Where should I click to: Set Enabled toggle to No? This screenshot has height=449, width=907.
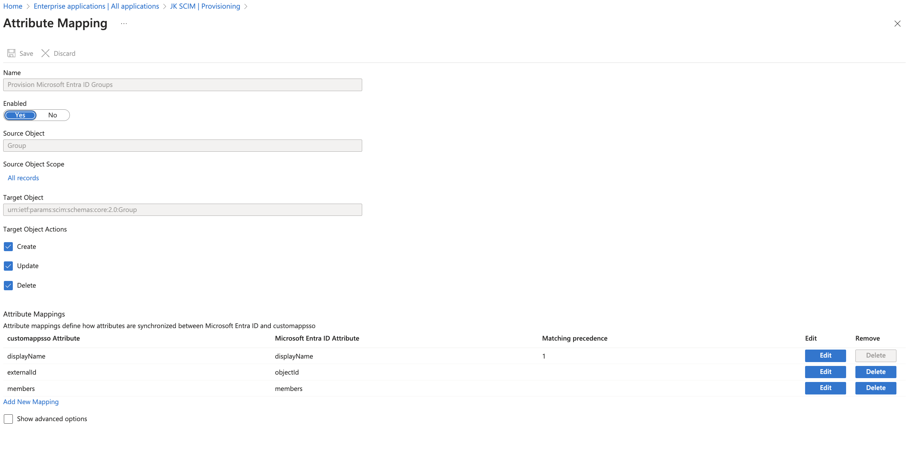[53, 115]
